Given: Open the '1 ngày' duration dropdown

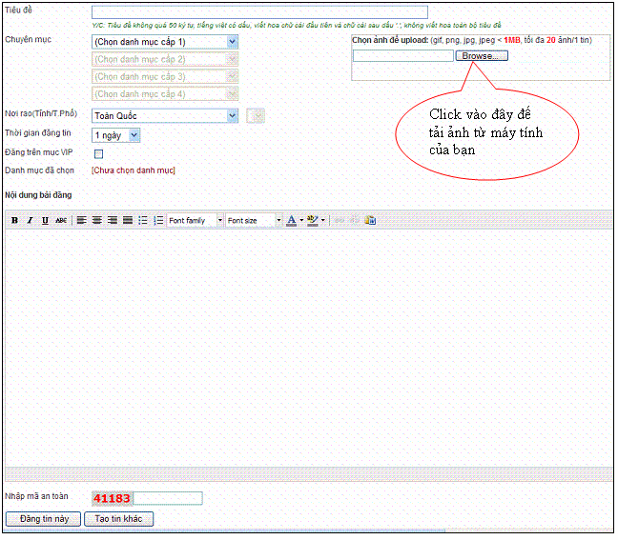Looking at the screenshot, I should click(115, 135).
